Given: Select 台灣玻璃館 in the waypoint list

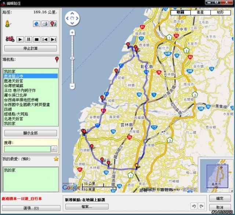Looking at the screenshot, I should pyautogui.click(x=30, y=86).
